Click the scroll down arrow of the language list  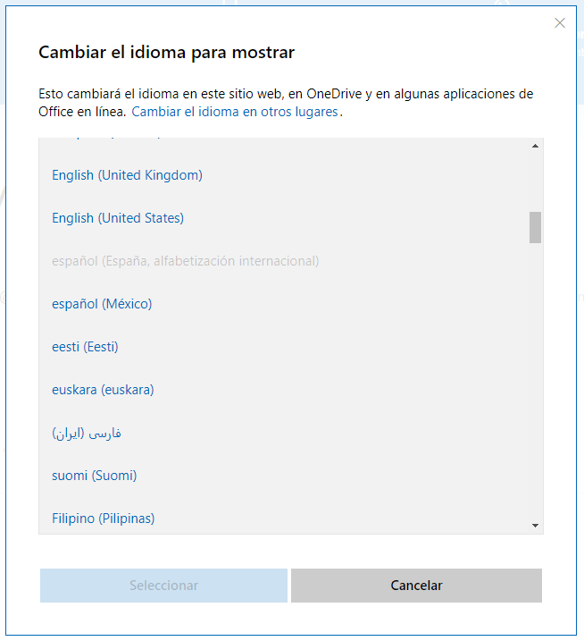pos(535,526)
